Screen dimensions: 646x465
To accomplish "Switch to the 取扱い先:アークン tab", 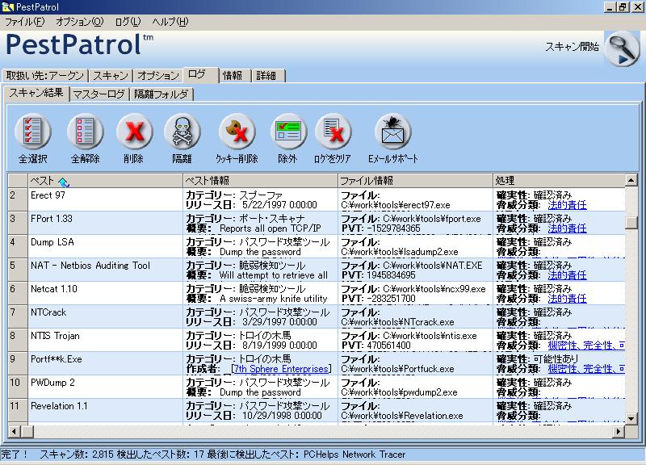I will [45, 75].
